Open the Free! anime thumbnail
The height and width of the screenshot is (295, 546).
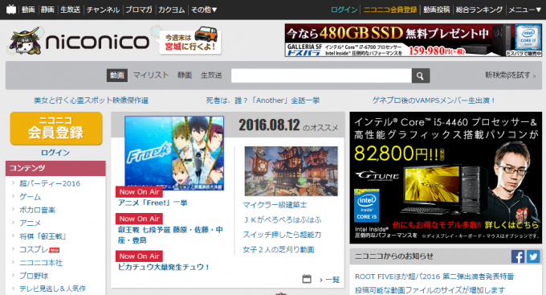coord(174,154)
